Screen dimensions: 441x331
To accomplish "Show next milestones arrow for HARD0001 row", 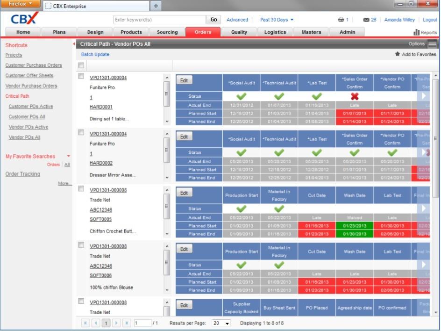I will point(424,96).
